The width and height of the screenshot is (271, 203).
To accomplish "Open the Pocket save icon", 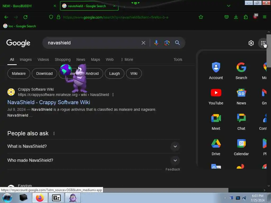I will click(227, 17).
